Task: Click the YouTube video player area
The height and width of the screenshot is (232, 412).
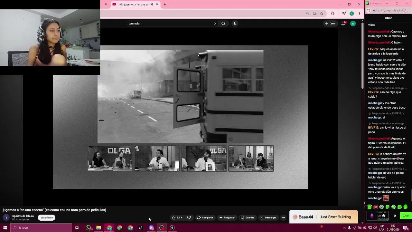Action: click(x=180, y=117)
